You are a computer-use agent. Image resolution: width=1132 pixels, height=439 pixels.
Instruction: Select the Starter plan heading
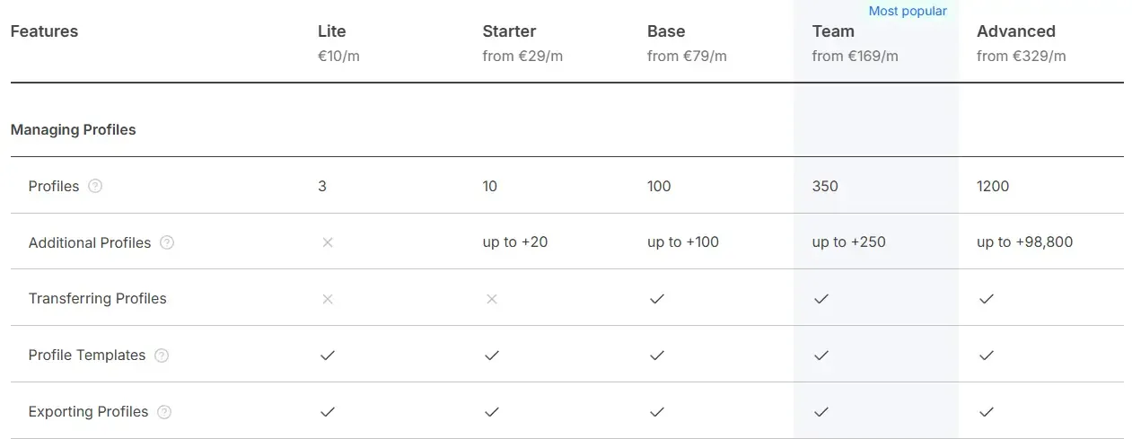tap(509, 31)
